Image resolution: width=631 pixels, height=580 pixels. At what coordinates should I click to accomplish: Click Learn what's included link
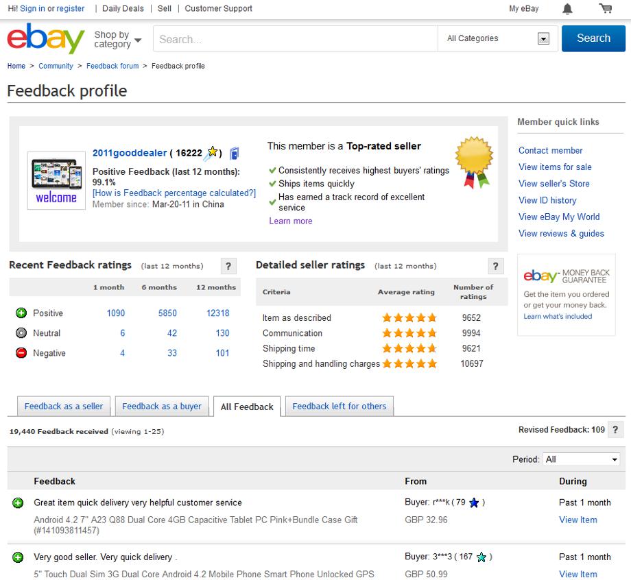(558, 316)
